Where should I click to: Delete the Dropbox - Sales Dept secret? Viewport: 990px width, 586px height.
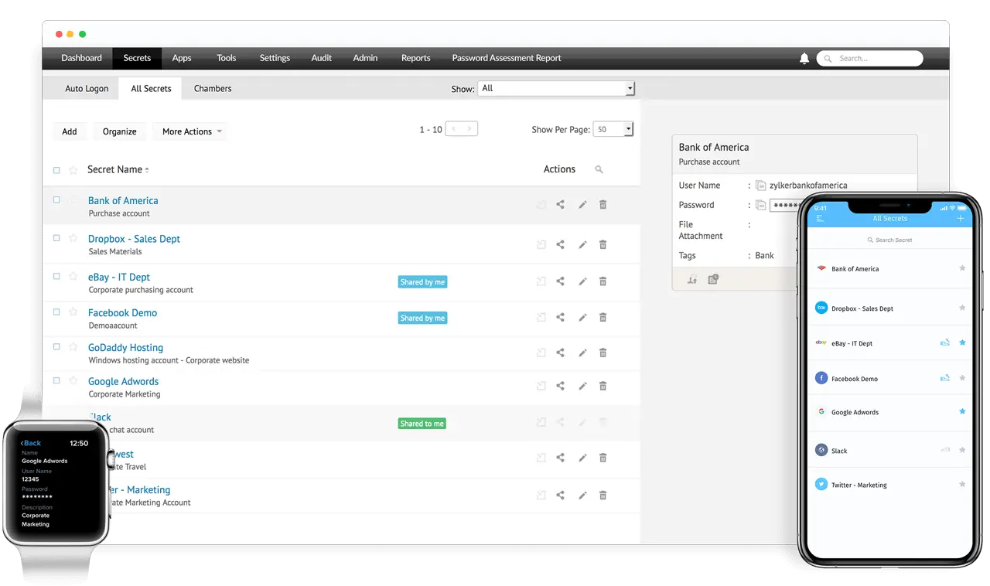pyautogui.click(x=603, y=244)
